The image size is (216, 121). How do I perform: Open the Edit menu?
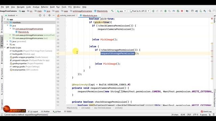pos(7,7)
